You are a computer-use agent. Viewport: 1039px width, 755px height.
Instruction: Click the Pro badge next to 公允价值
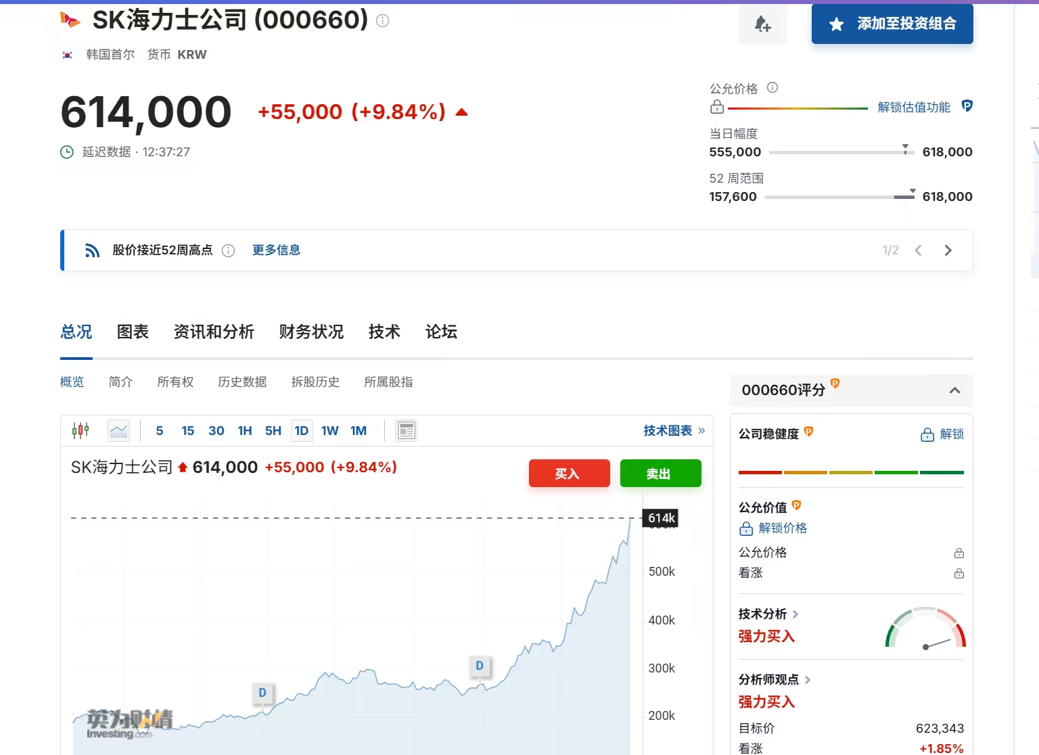click(x=796, y=505)
